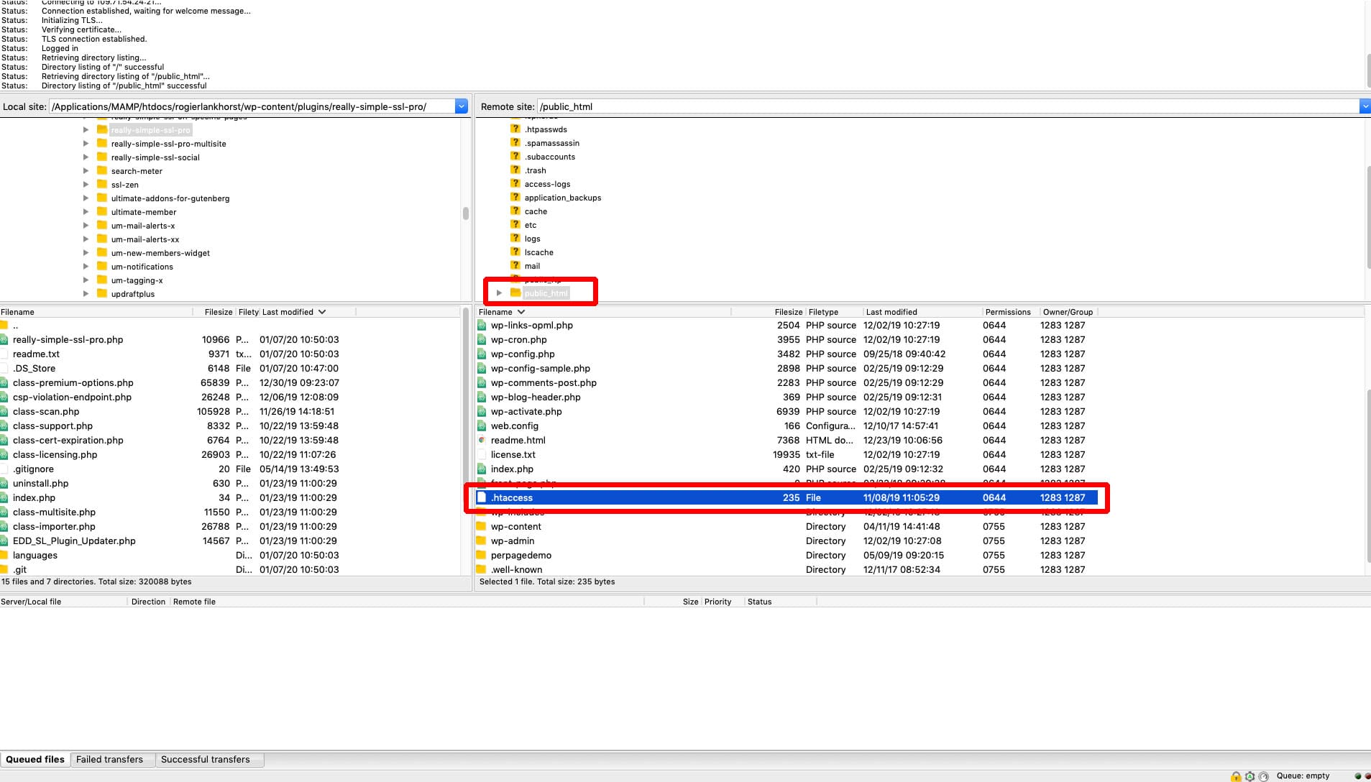Open the wp-content folder icon on remote site
Image resolution: width=1371 pixels, height=782 pixels.
pos(482,526)
